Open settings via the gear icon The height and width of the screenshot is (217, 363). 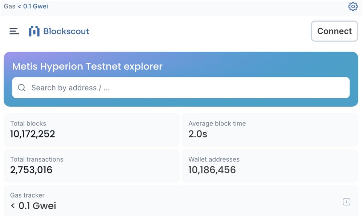[353, 7]
